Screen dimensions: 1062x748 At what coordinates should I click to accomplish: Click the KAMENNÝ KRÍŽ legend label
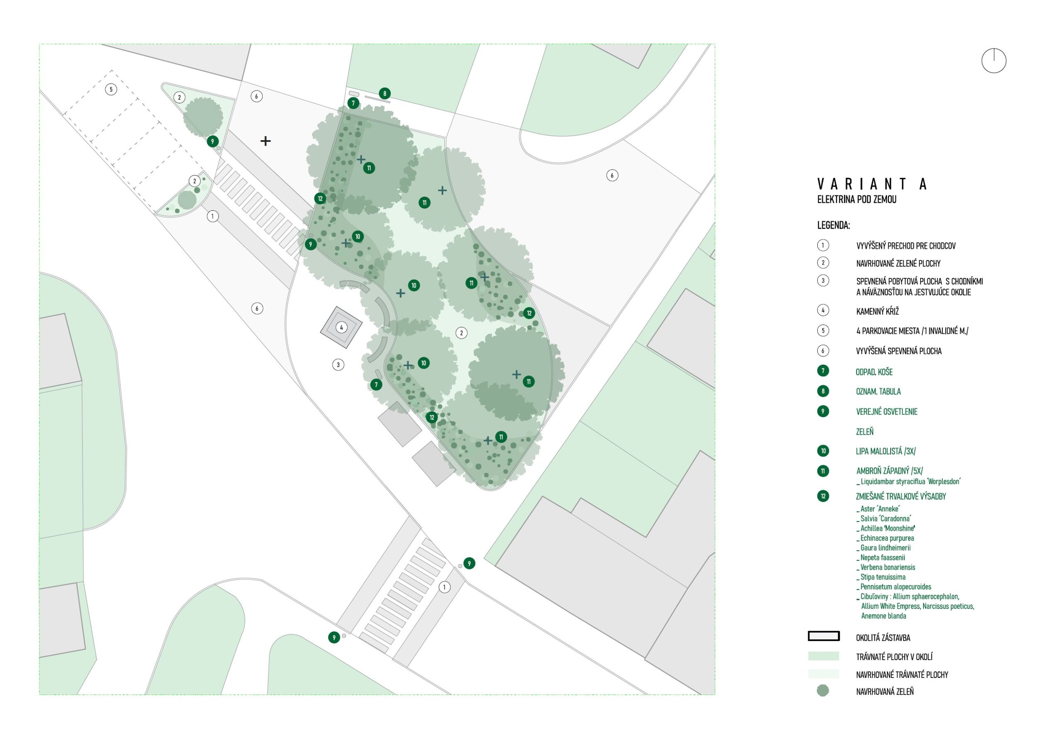[877, 311]
